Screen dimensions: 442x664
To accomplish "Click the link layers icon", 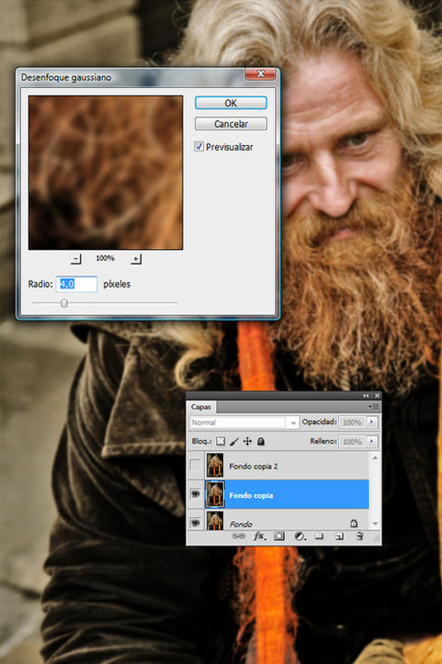I will click(238, 536).
